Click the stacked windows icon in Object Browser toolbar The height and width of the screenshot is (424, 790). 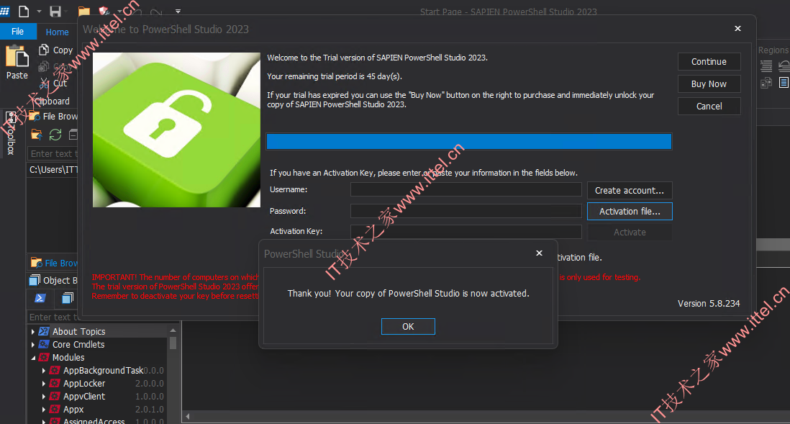point(68,299)
